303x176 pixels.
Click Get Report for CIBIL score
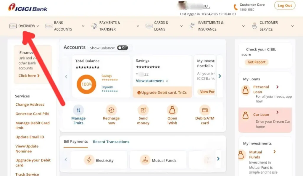click(257, 62)
